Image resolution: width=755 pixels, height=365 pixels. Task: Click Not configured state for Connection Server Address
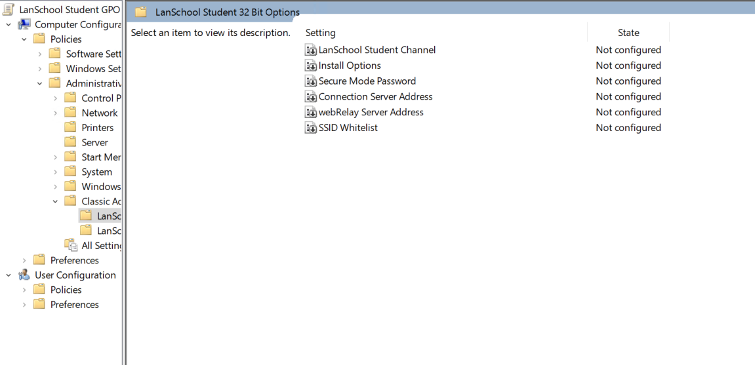click(x=628, y=97)
